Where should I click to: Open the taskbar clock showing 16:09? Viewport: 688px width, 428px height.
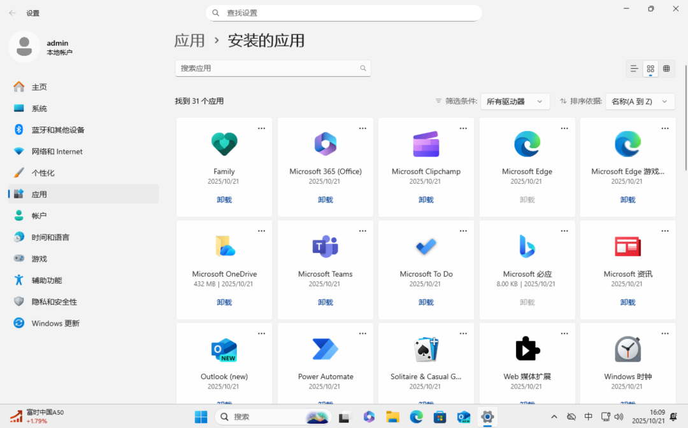coord(649,417)
